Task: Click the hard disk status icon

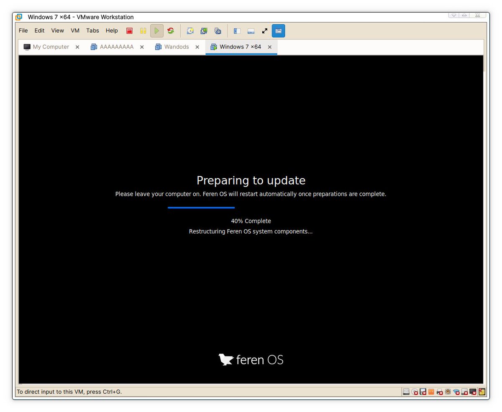Action: 406,392
